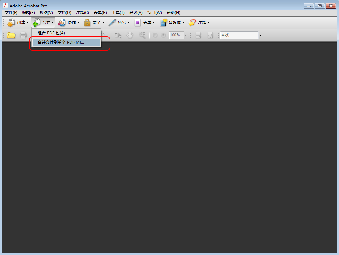The width and height of the screenshot is (339, 255).
Task: Open the 文档(D) menu
Action: pos(64,13)
